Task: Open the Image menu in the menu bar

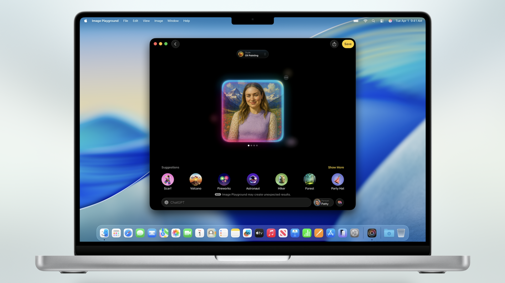Action: click(x=158, y=21)
